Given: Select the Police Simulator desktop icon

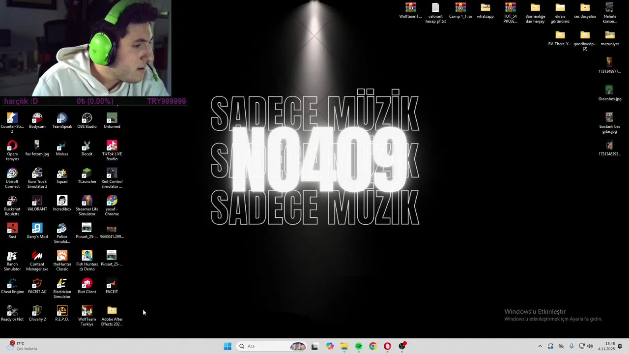Looking at the screenshot, I should click(62, 233).
